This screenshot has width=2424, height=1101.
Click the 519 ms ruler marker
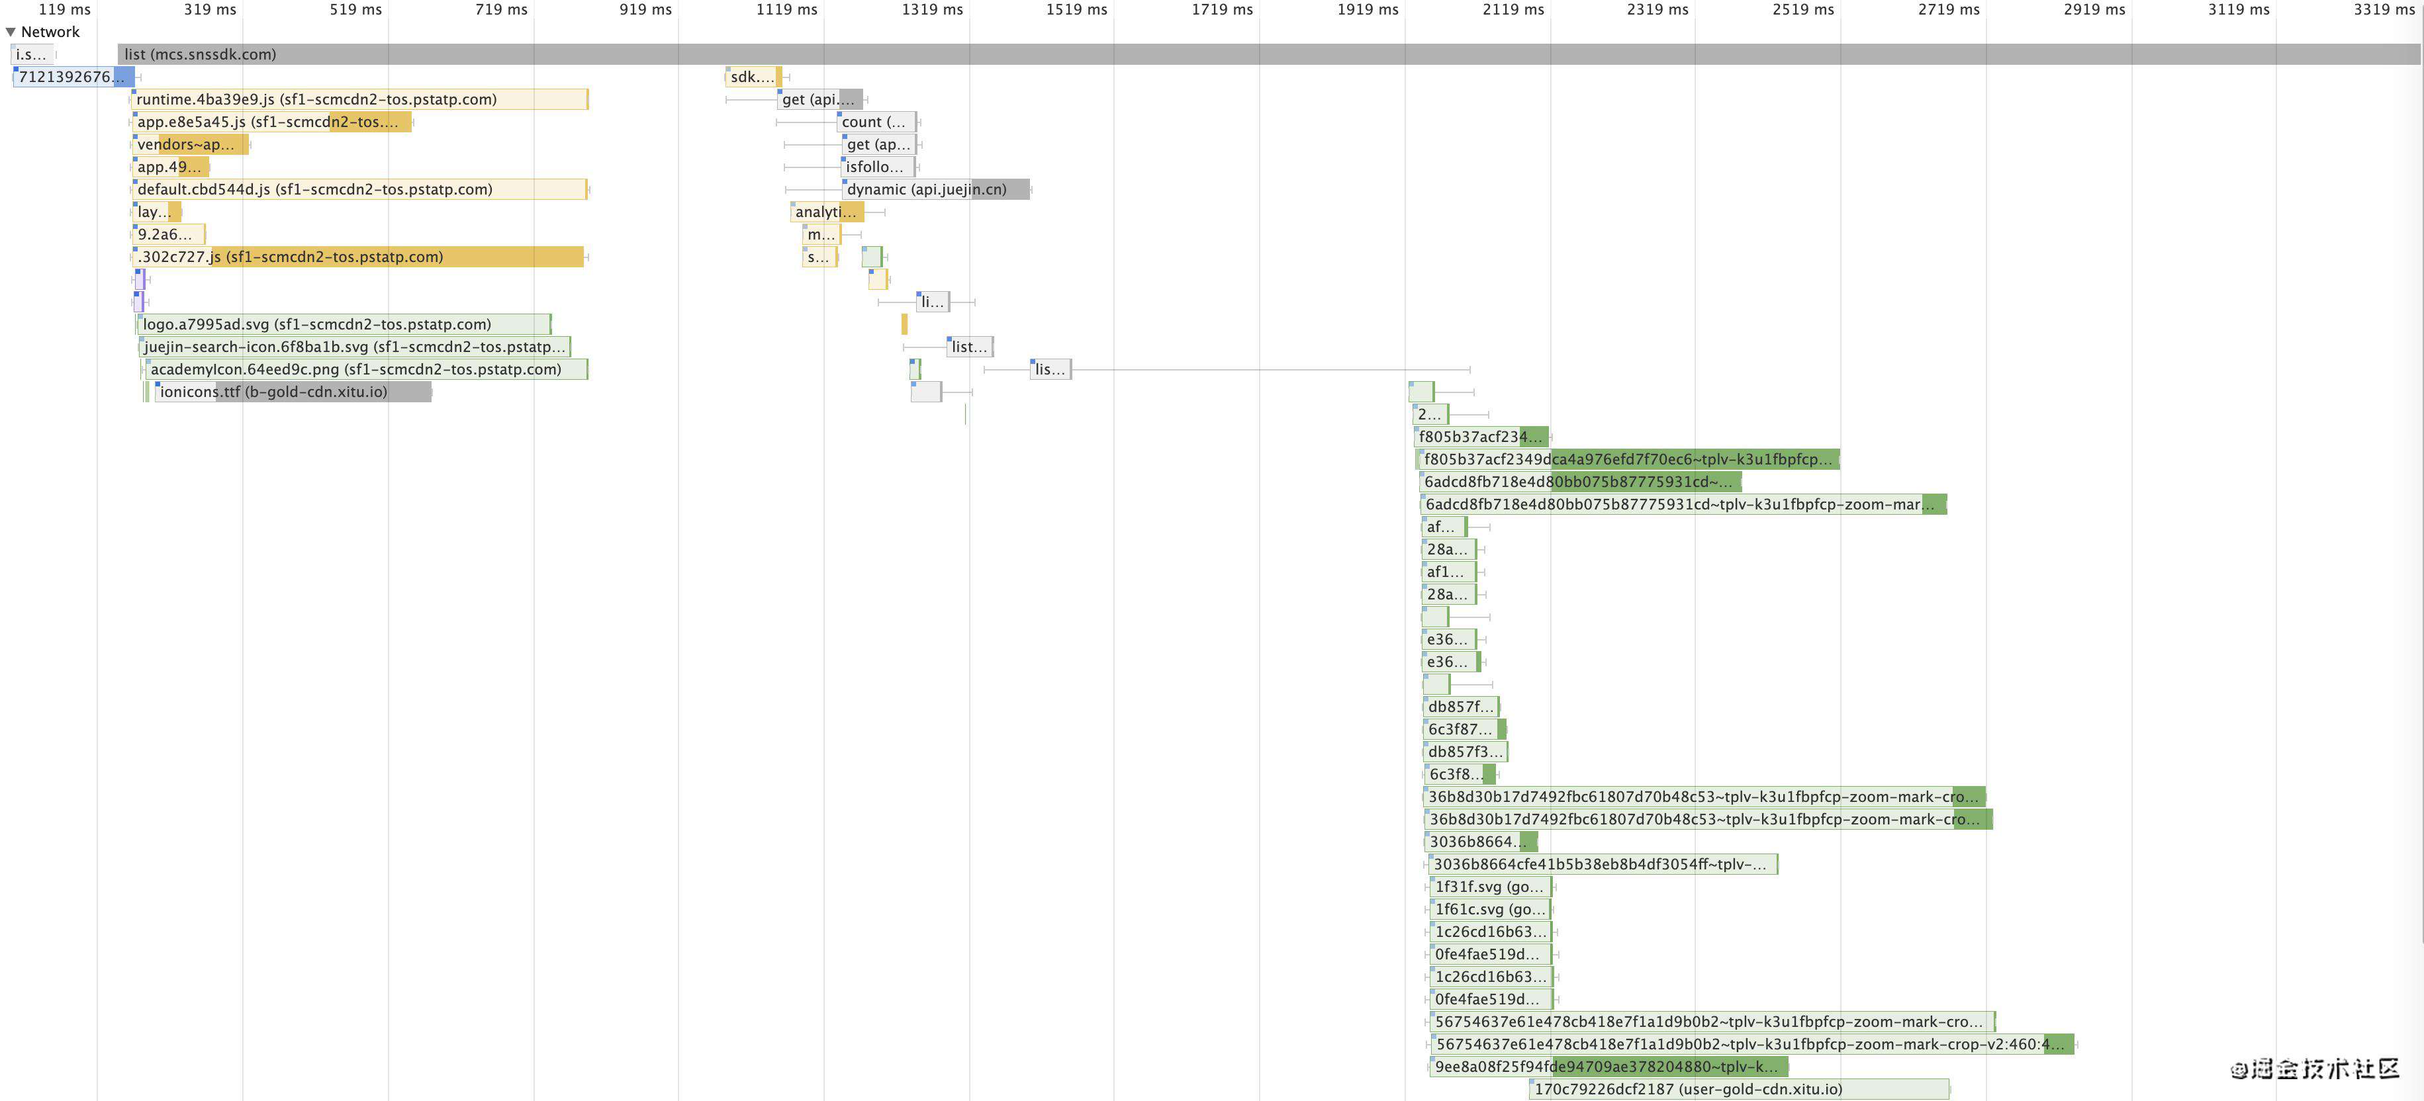pos(355,9)
